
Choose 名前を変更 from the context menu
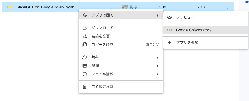[x=121, y=36]
